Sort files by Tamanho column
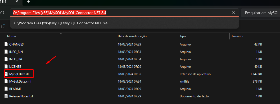Screen dimensions: 280x104 click(x=238, y=36)
